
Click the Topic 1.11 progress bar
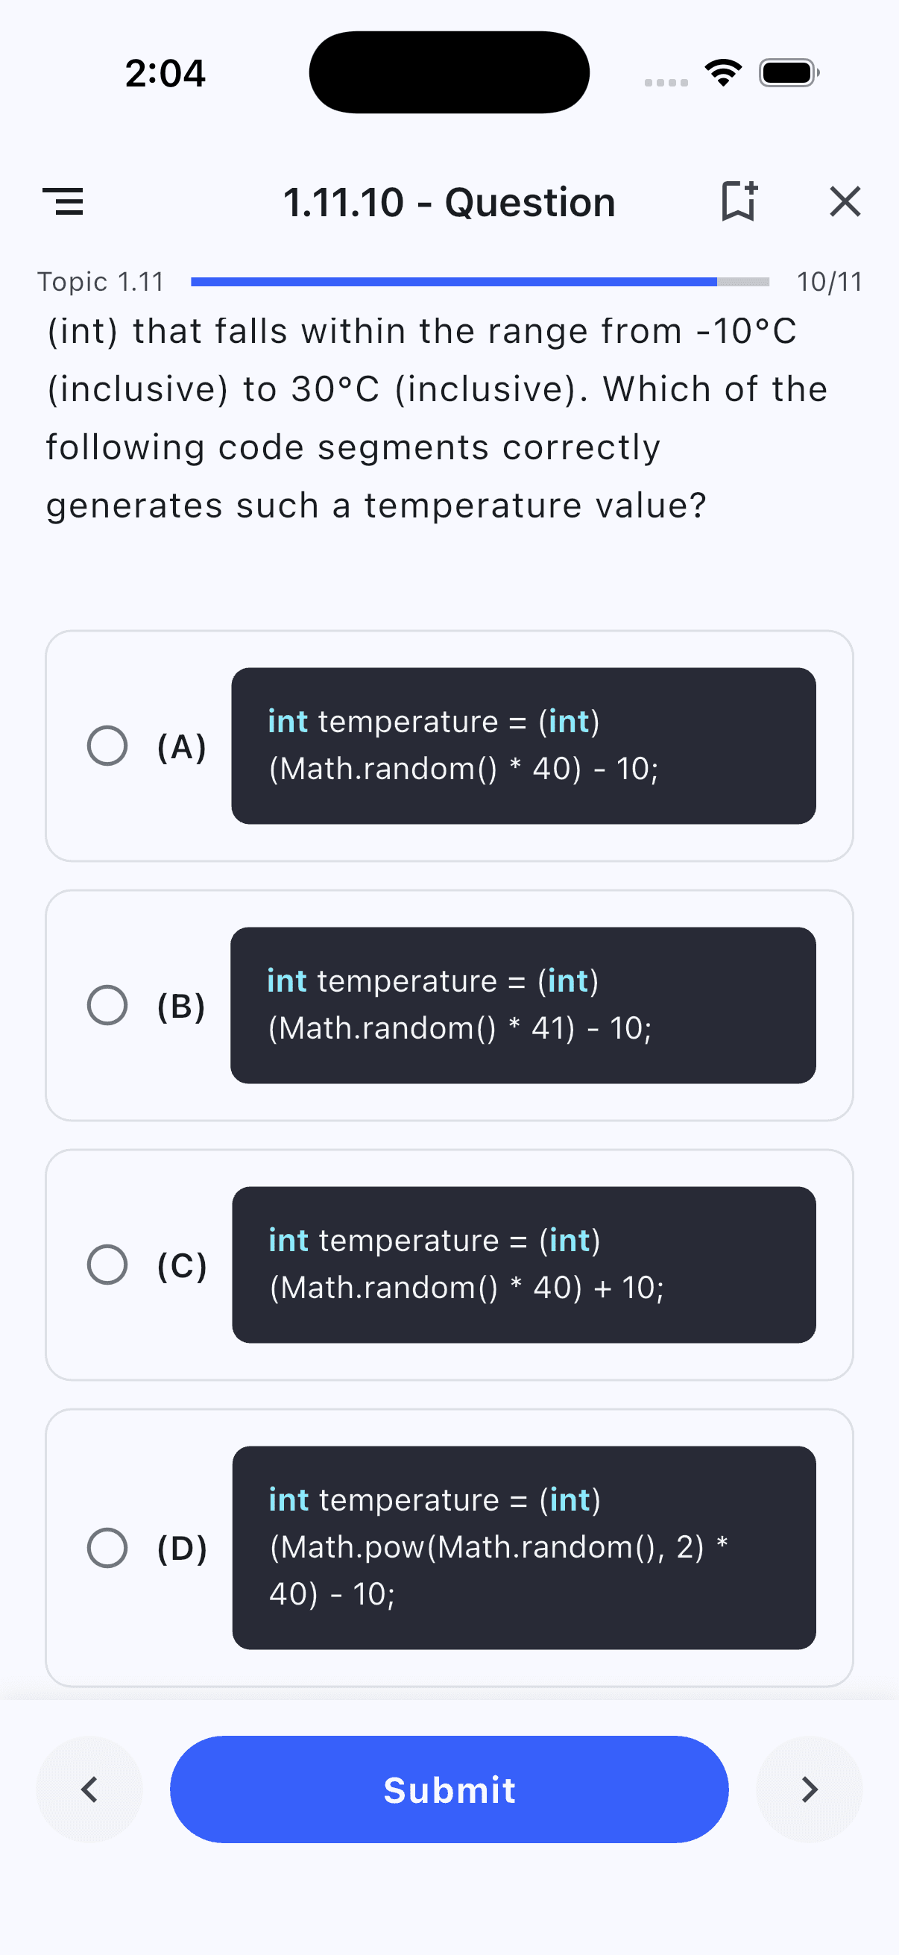(479, 282)
